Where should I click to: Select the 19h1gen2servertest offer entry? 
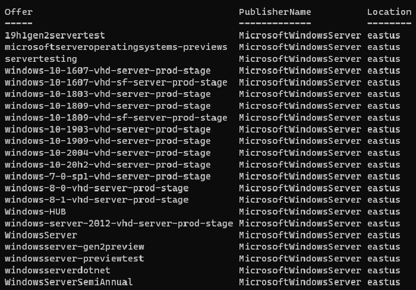(x=55, y=35)
